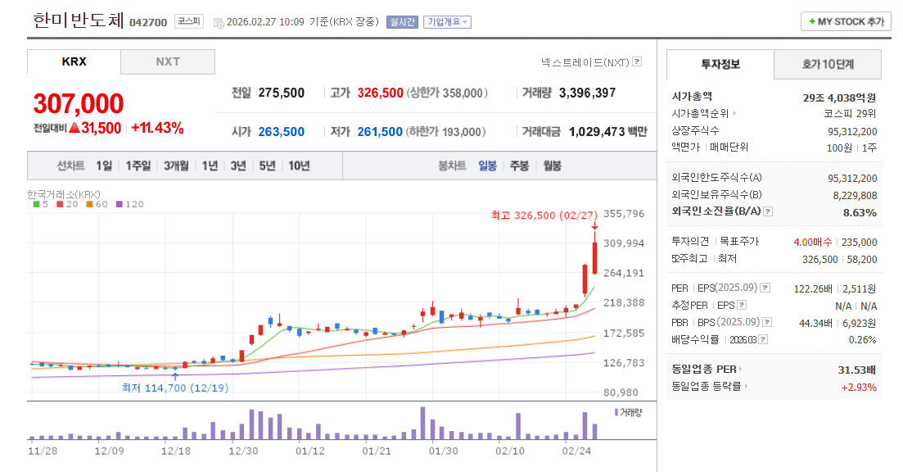Click 거래량 value 3,396,397
903x472 pixels.
588,93
